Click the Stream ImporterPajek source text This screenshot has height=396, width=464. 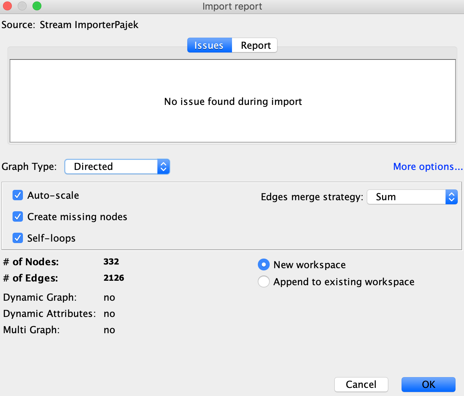click(x=89, y=25)
